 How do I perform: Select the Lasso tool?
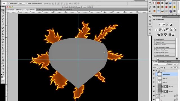coord(3,16)
